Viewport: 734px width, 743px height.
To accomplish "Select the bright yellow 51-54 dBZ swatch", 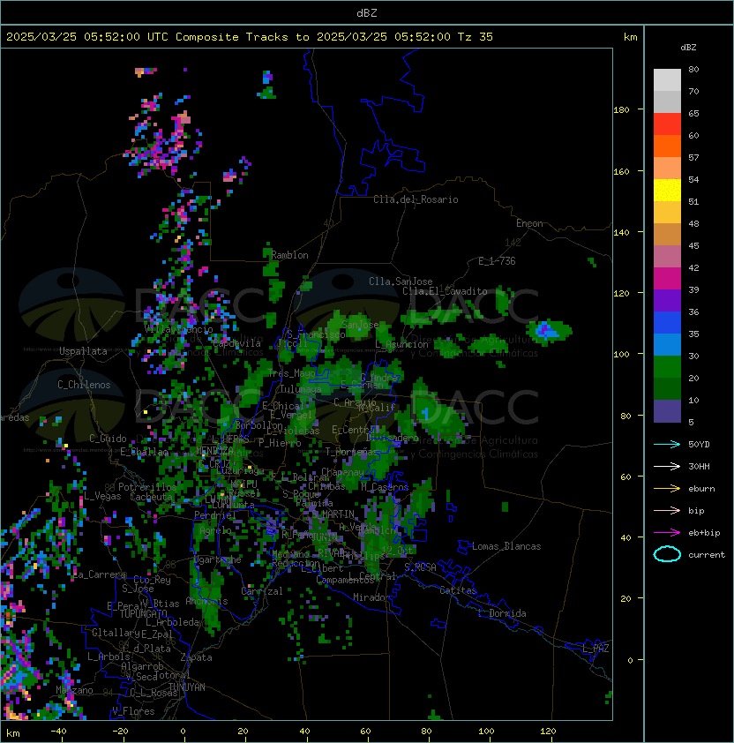I will (x=667, y=191).
